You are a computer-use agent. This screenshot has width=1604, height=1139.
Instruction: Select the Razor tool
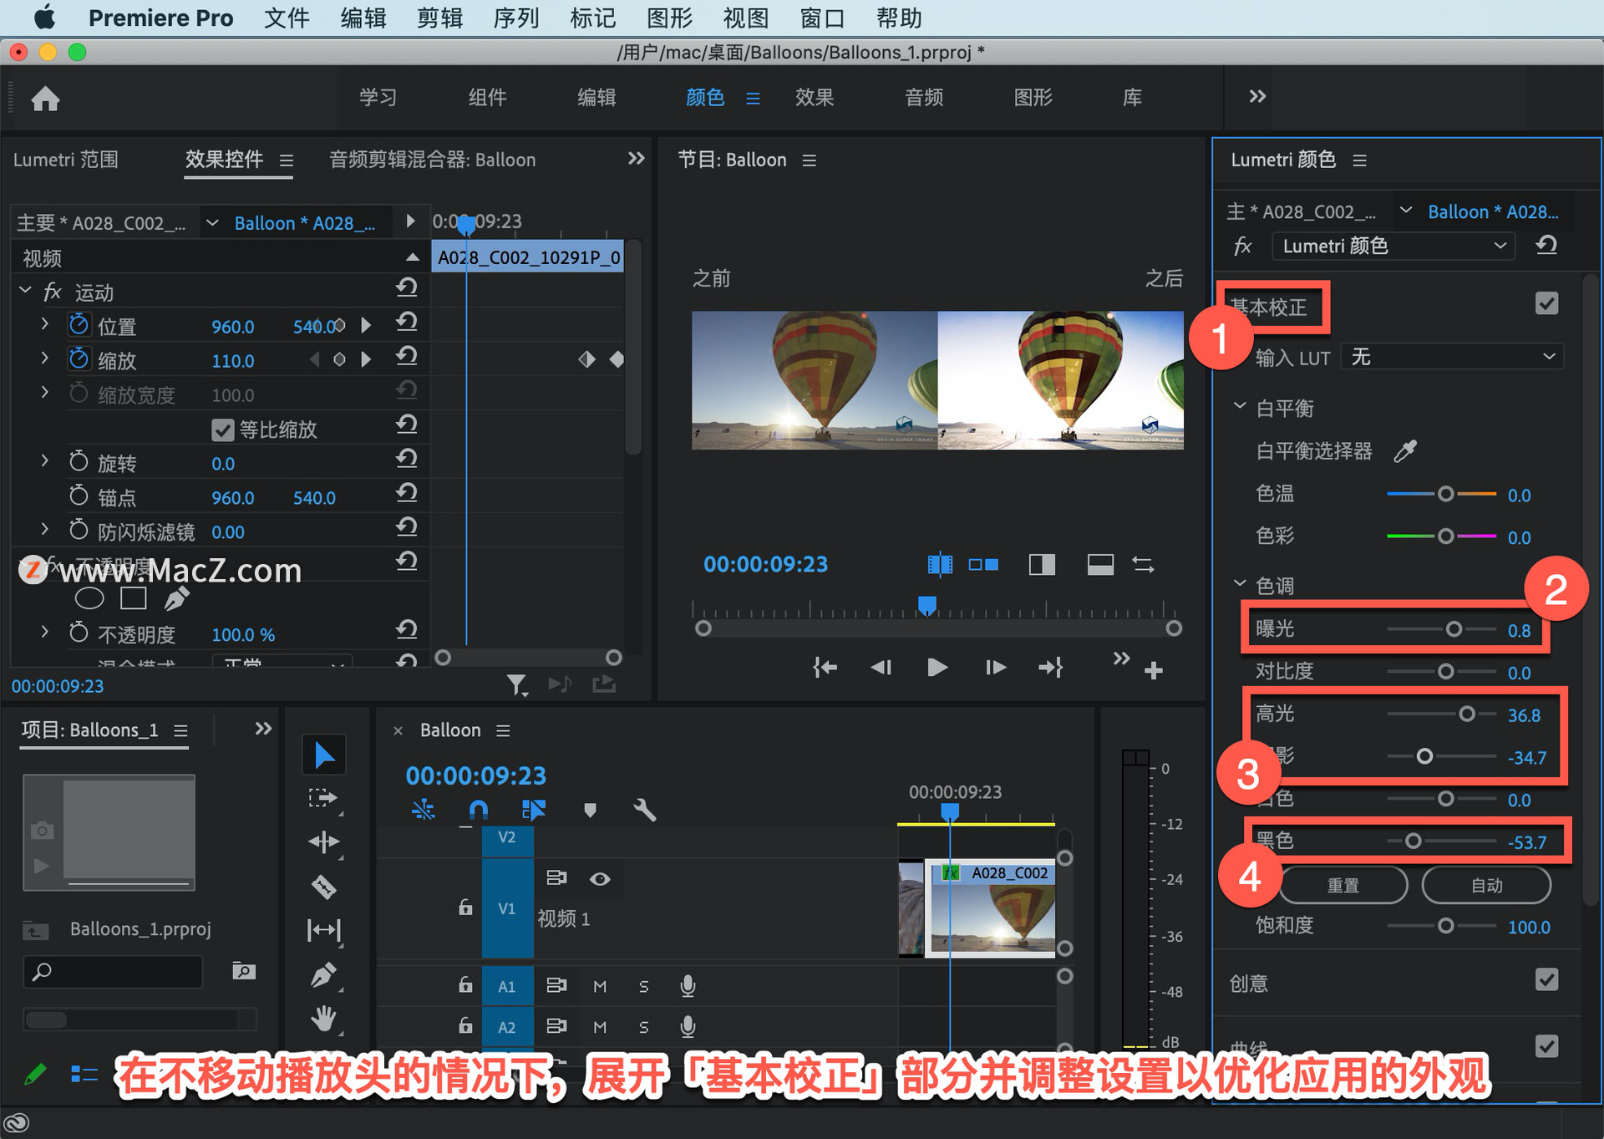[x=323, y=886]
